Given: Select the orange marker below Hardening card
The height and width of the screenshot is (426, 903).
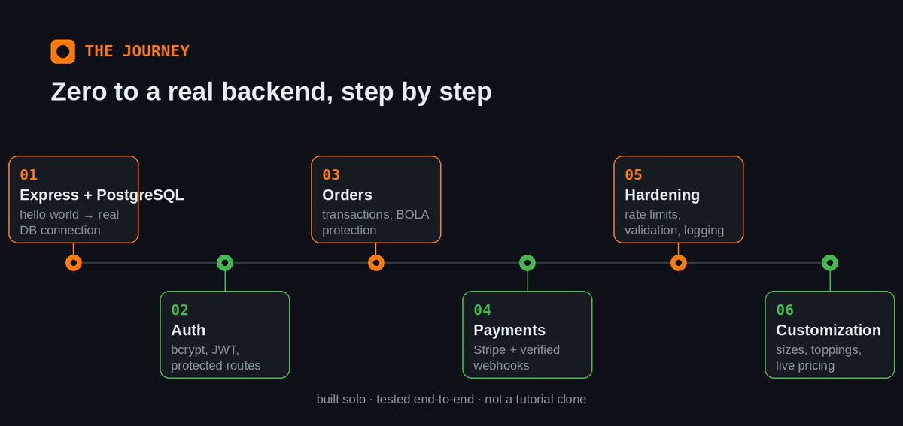Looking at the screenshot, I should [x=679, y=263].
